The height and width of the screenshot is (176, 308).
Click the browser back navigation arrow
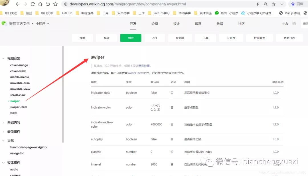pos(18,4)
